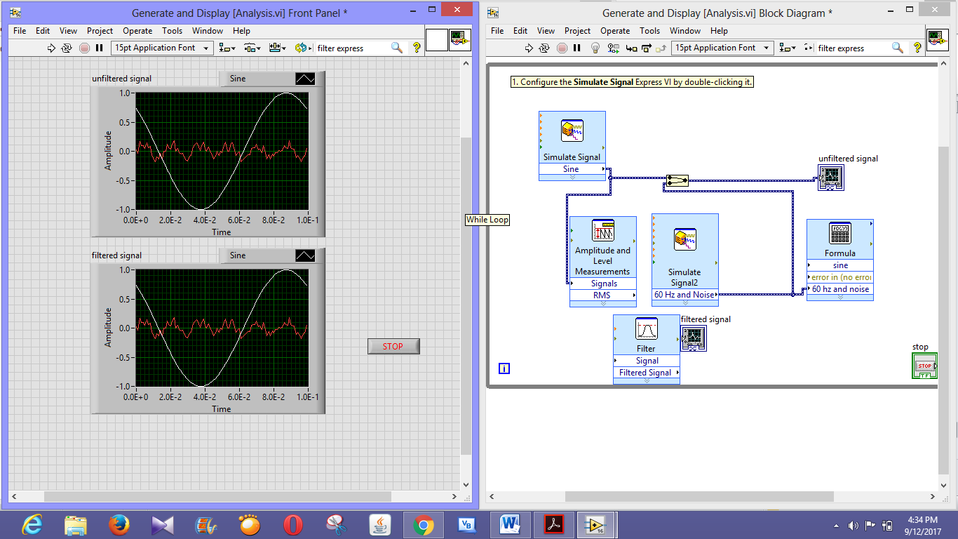This screenshot has width=958, height=539.
Task: Click the Step Into debugging icon
Action: pos(631,48)
